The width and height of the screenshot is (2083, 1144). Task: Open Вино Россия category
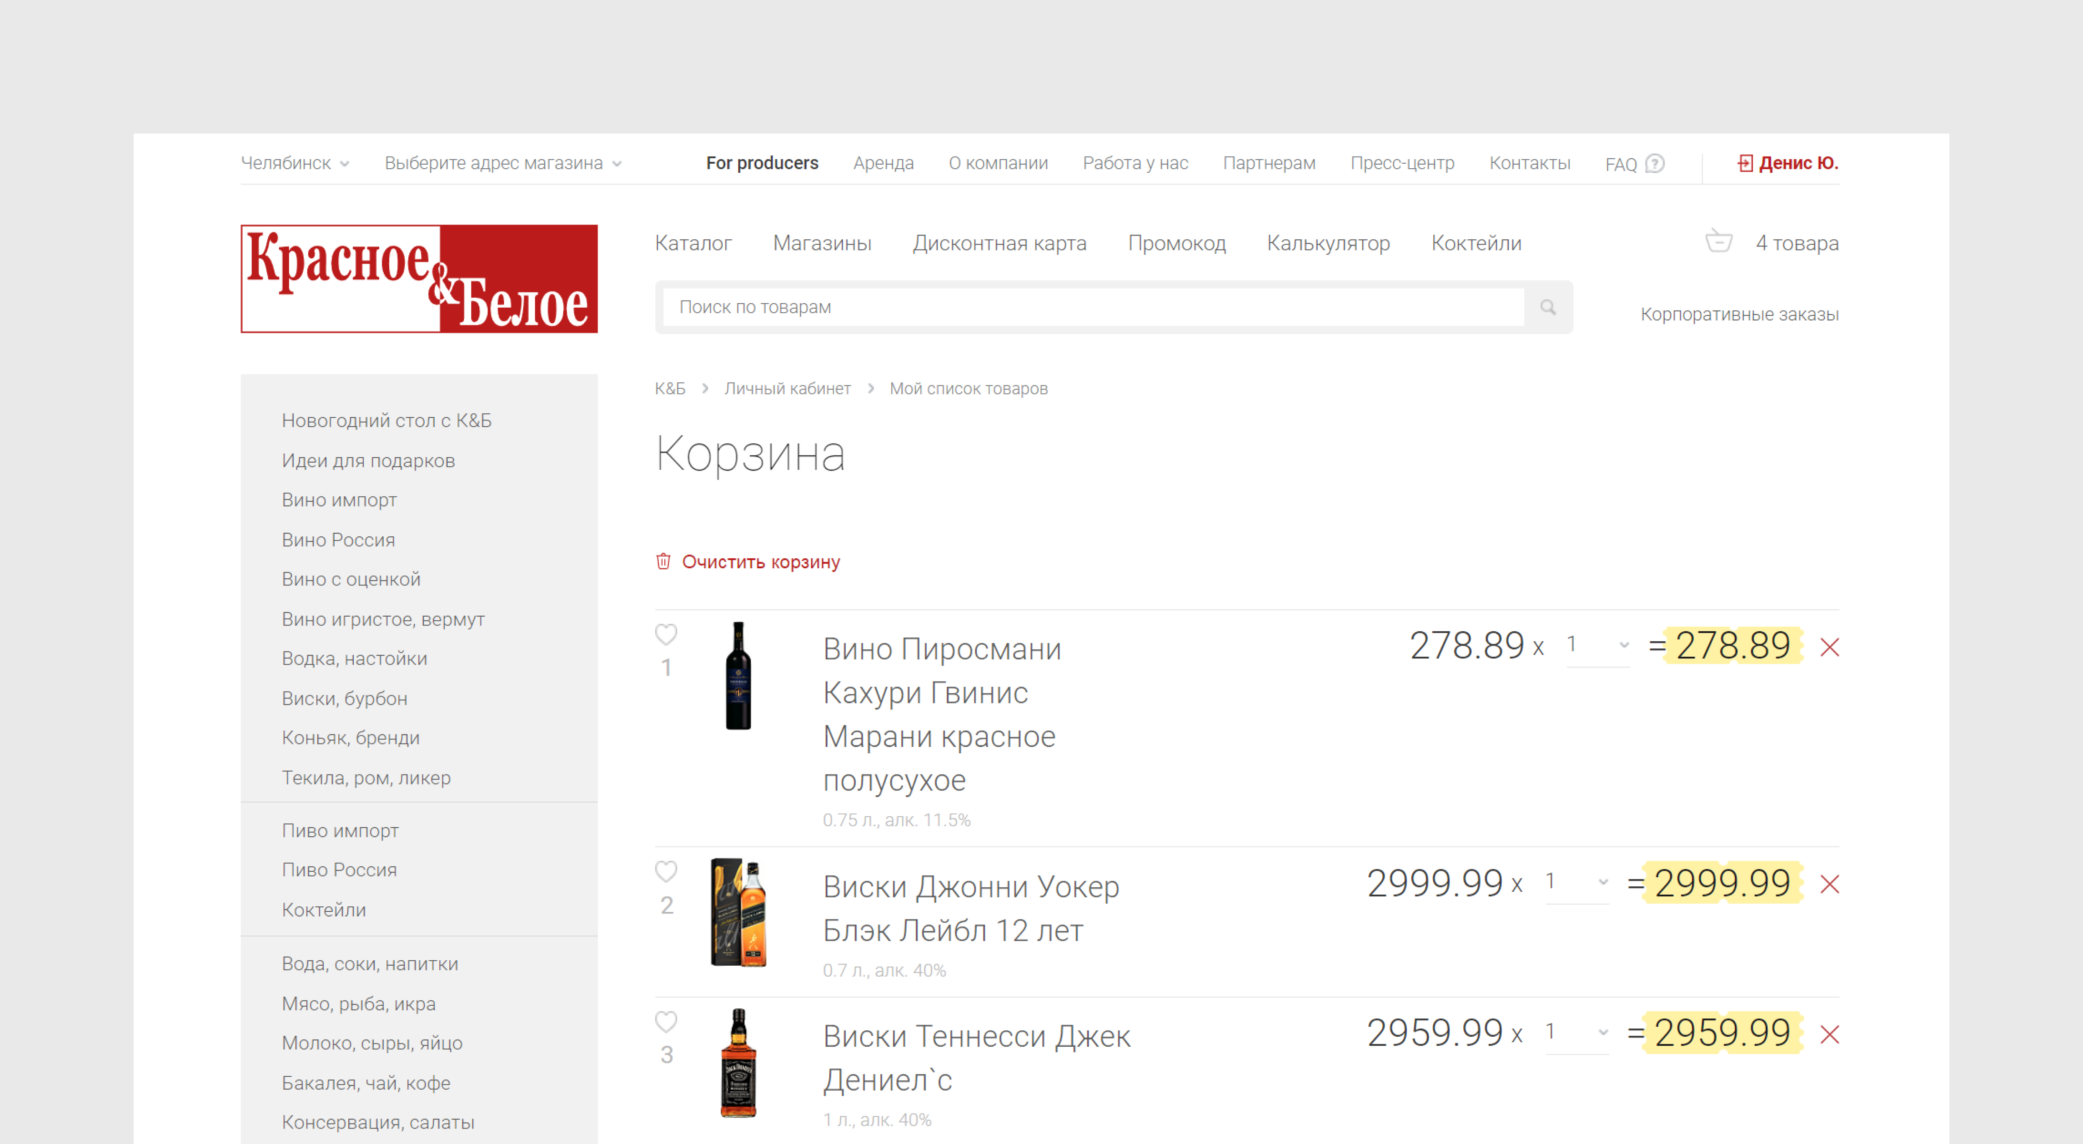click(x=338, y=540)
